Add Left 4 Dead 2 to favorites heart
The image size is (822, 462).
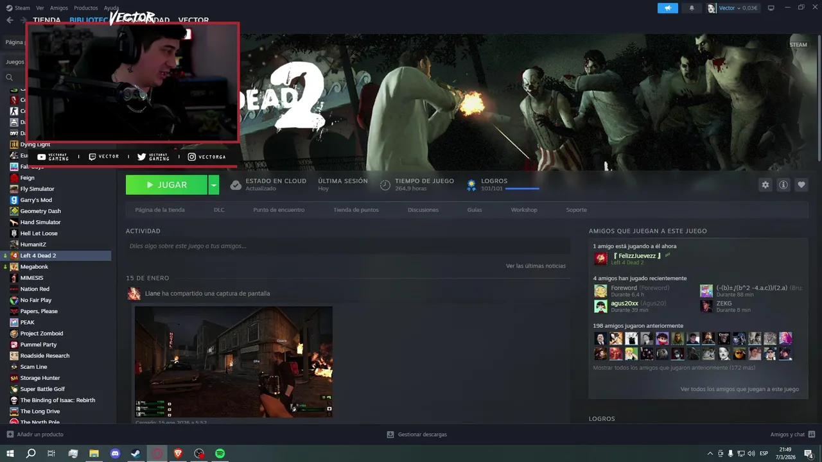click(x=801, y=185)
